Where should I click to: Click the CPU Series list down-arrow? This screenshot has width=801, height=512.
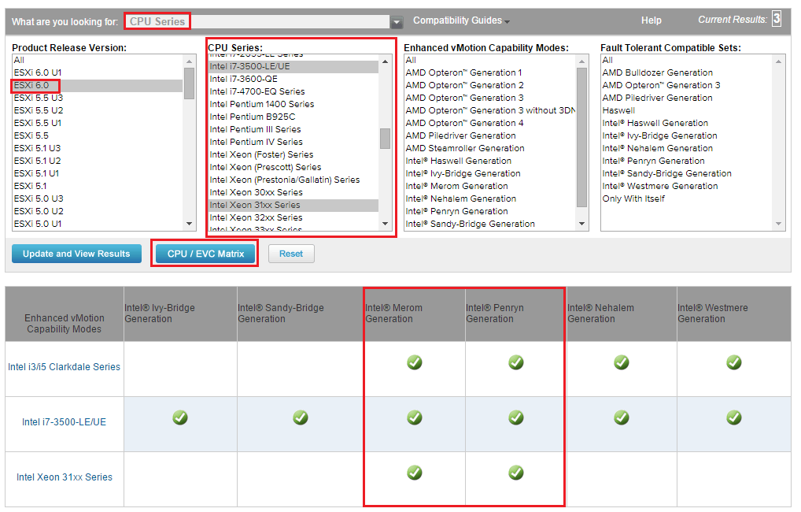[386, 224]
